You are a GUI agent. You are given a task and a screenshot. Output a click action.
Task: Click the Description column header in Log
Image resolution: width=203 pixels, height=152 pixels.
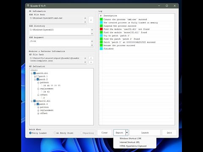point(110,16)
